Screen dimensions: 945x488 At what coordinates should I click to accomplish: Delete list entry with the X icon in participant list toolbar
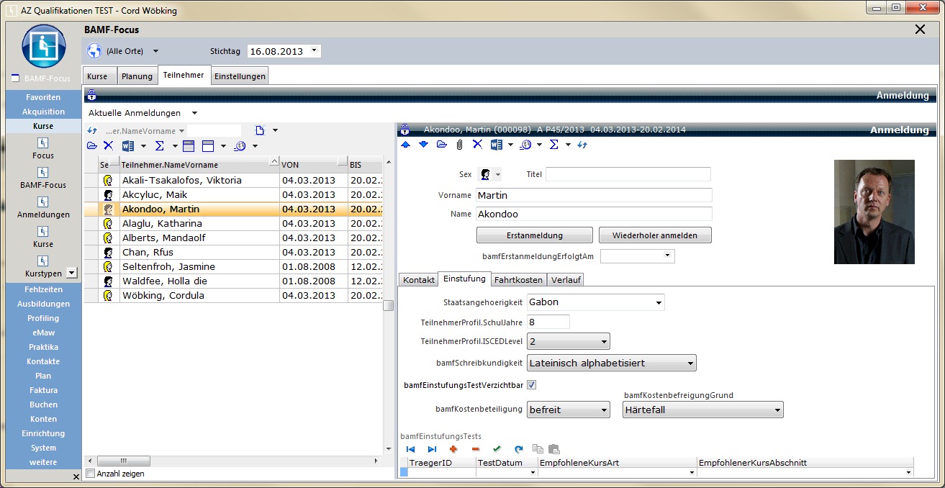click(x=108, y=146)
